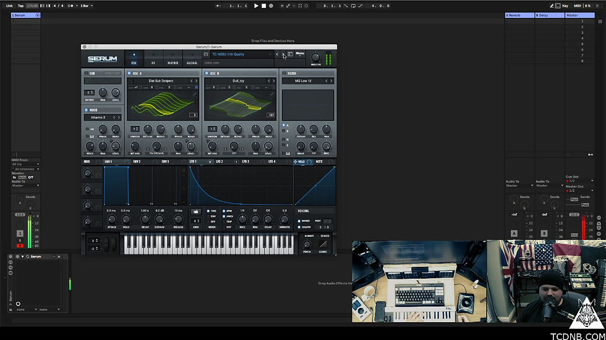
Task: Load previous preset with left arrow
Action: pyautogui.click(x=277, y=54)
